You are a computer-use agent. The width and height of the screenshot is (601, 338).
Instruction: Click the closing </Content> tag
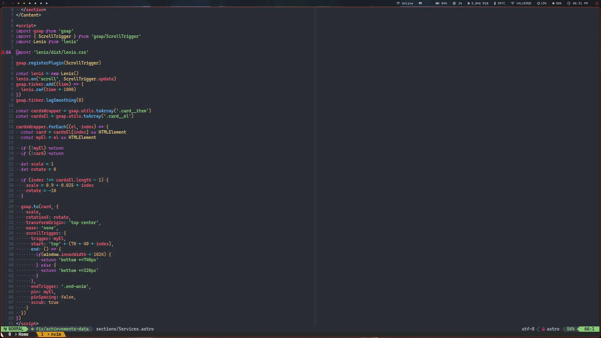28,15
